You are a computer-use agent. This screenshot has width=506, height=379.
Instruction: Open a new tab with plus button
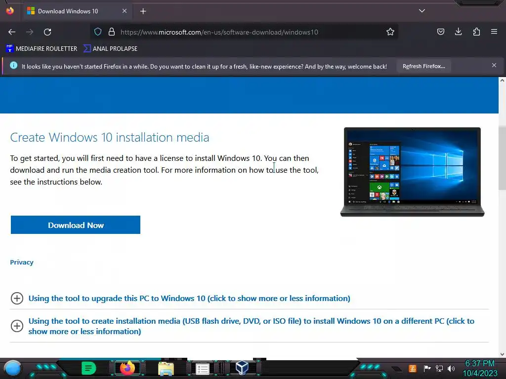(143, 11)
